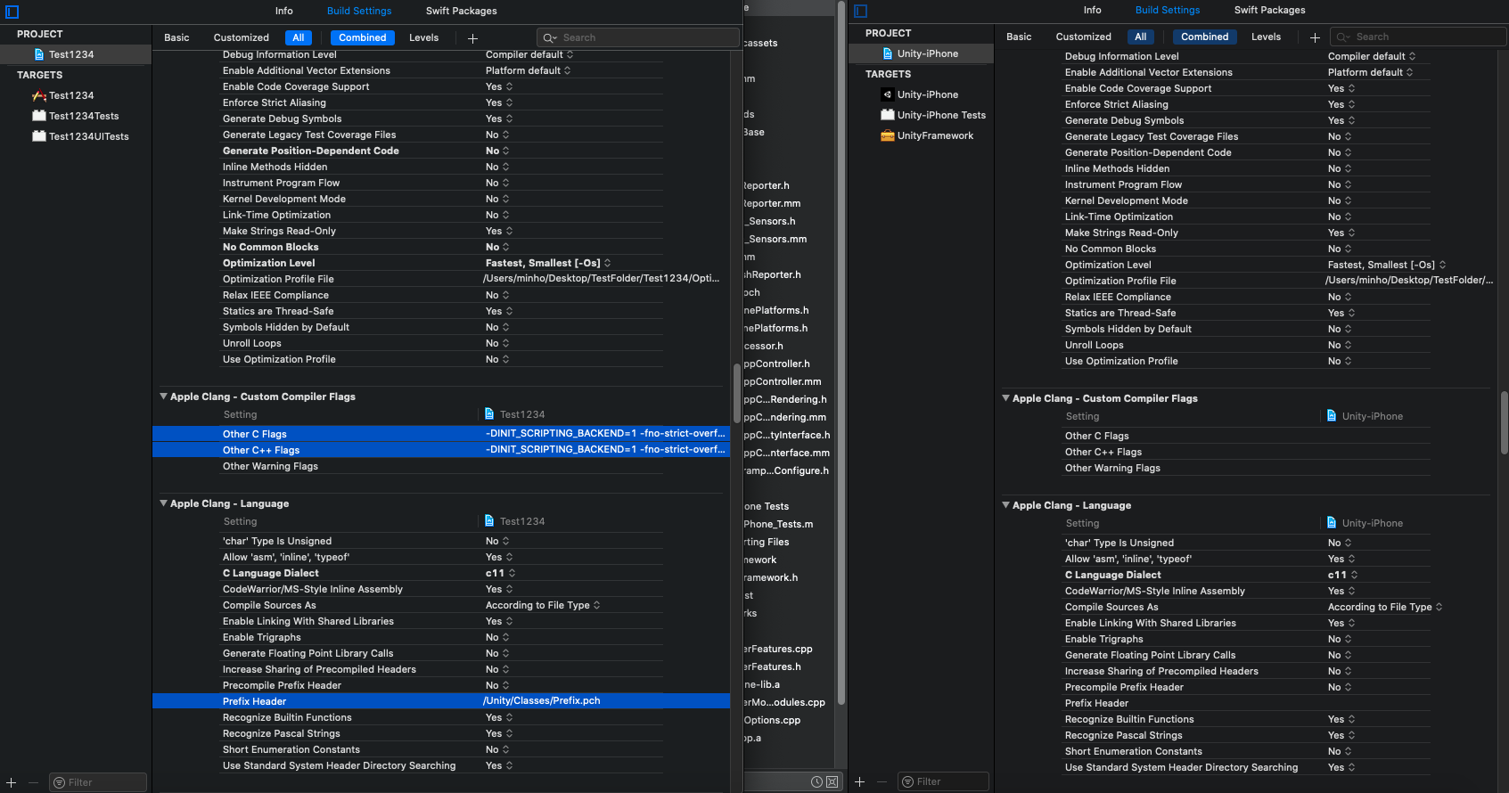Viewport: 1509px width, 793px height.
Task: Open C Language Dialect dropdown in right window
Action: (x=1342, y=575)
